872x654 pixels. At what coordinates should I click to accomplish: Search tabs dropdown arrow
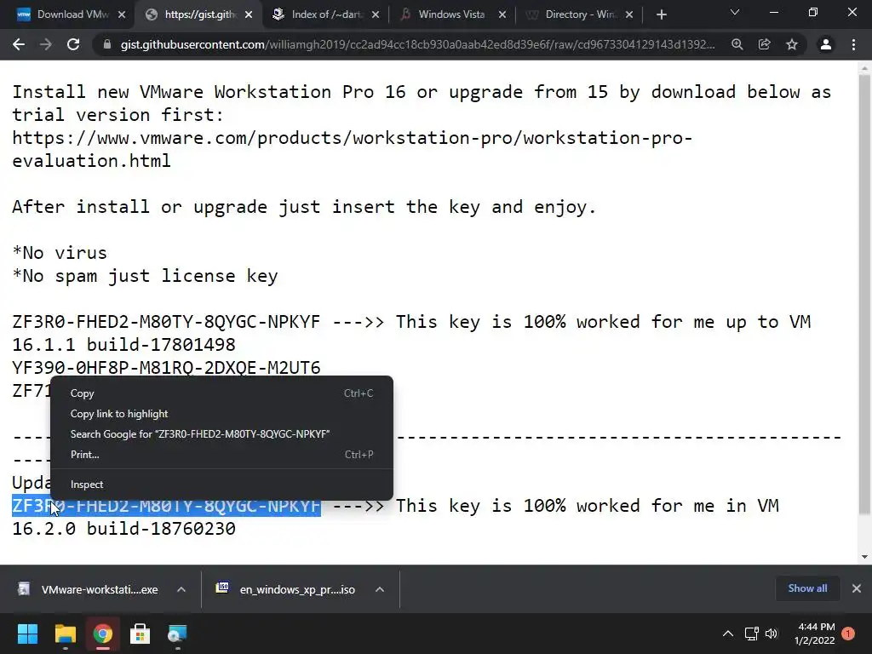click(x=735, y=12)
